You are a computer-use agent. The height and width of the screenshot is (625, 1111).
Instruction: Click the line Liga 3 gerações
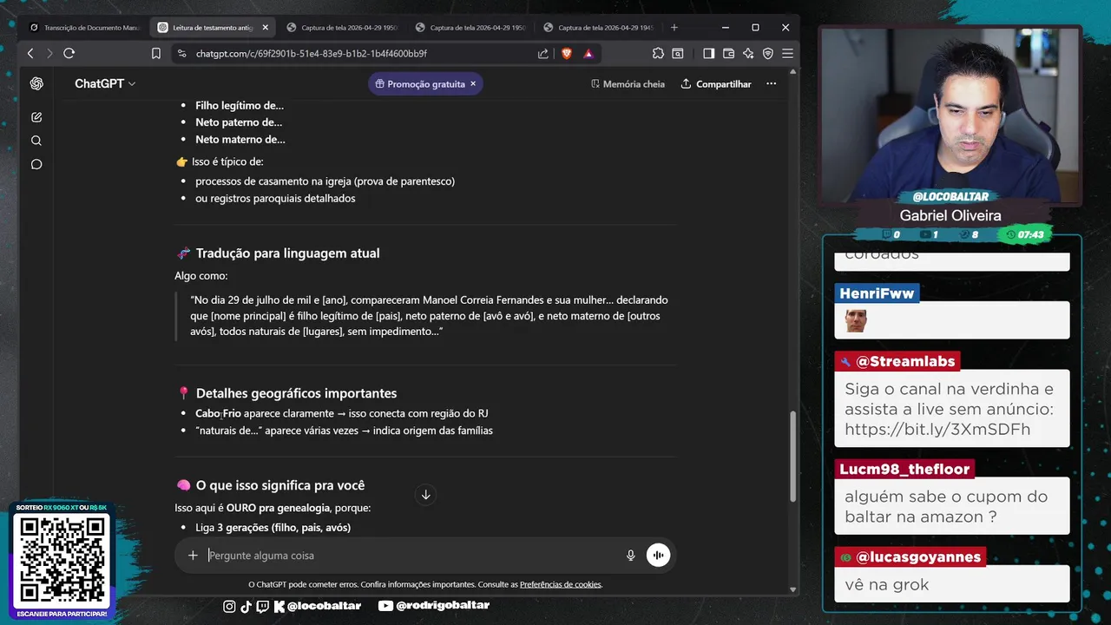[273, 528]
